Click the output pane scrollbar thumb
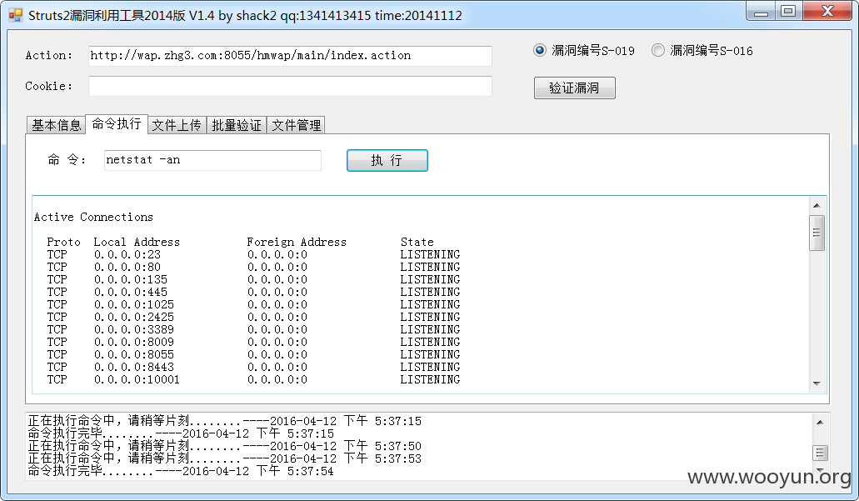The image size is (859, 501). 817,233
